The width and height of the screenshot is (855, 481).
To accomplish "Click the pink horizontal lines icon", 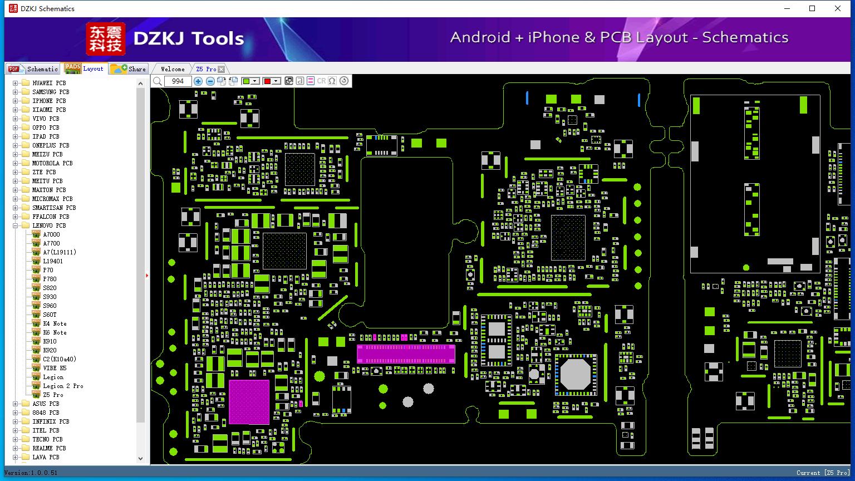I will (x=311, y=81).
